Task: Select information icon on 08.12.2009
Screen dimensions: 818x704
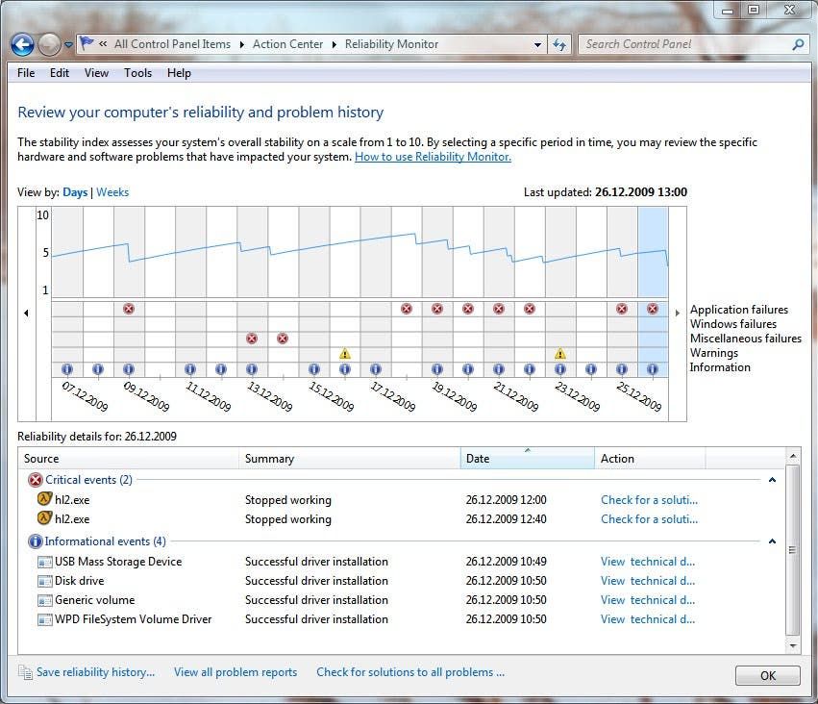Action: 98,369
